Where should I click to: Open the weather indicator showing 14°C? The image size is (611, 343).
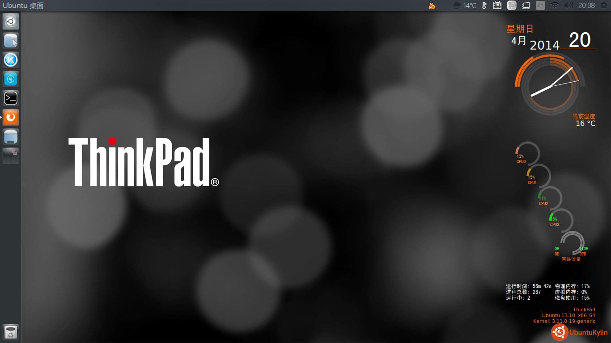[464, 5]
